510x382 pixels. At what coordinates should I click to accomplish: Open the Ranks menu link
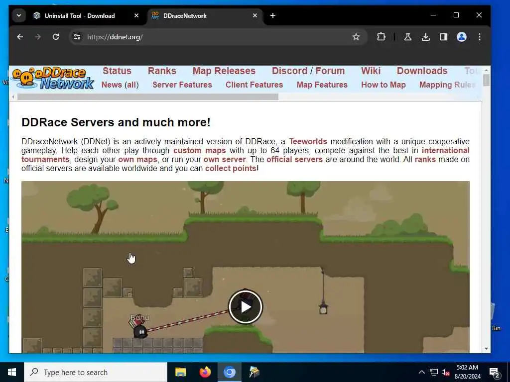pyautogui.click(x=162, y=71)
